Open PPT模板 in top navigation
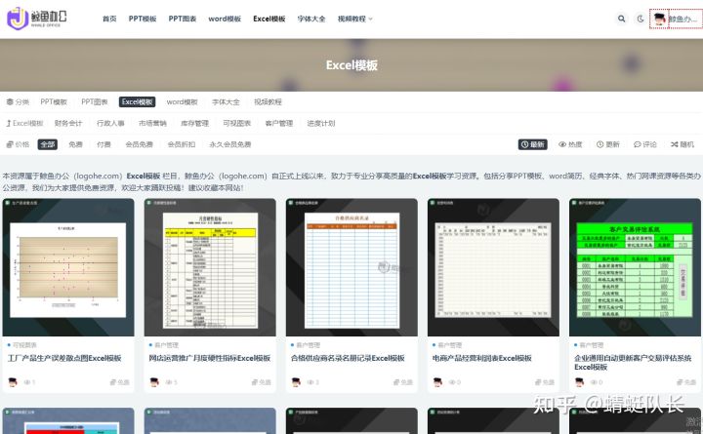Image resolution: width=703 pixels, height=434 pixels. [143, 19]
